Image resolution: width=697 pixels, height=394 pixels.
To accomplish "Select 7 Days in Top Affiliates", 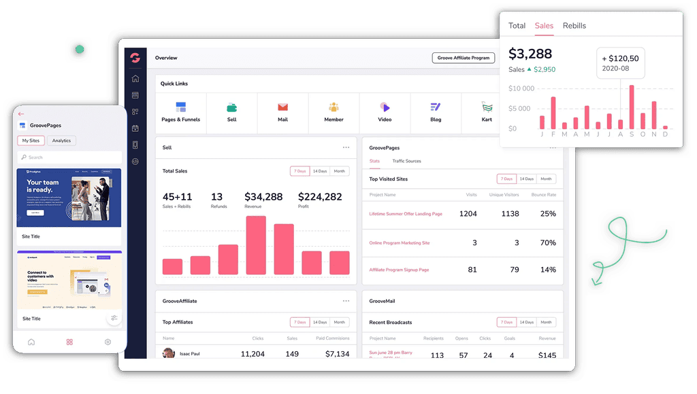I will 300,322.
